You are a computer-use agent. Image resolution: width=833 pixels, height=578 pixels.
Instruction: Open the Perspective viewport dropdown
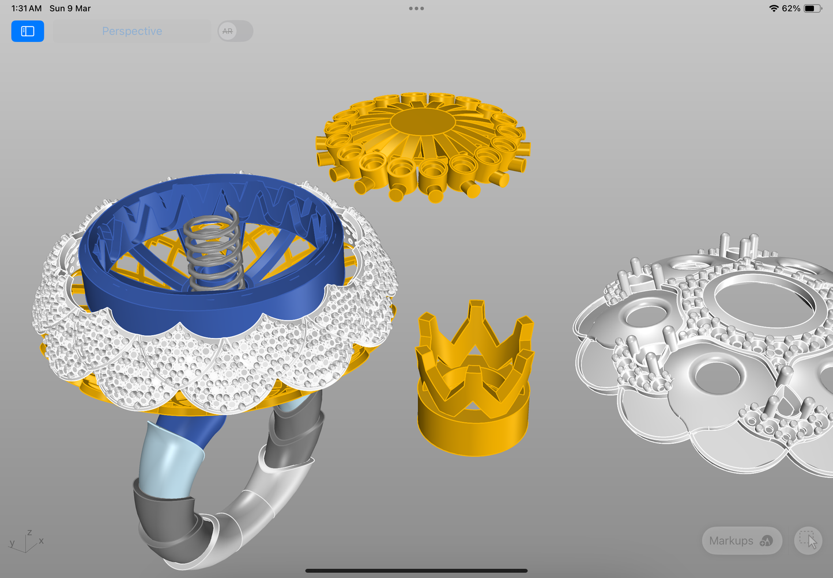point(132,31)
